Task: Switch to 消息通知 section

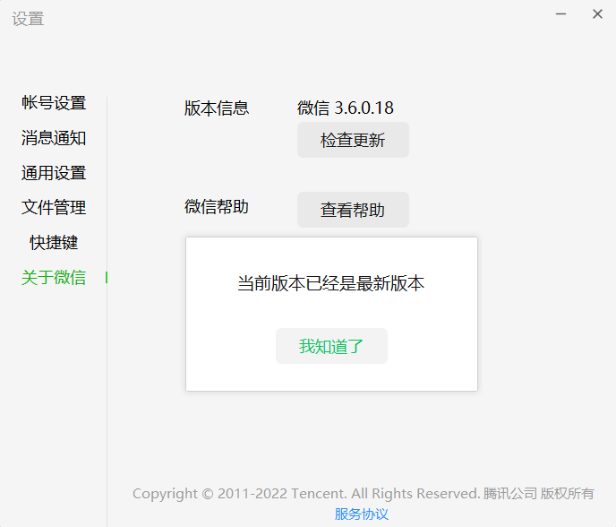Action: (x=54, y=138)
